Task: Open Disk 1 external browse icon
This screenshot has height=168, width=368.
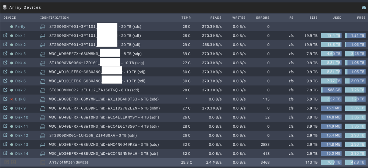Action: [x=5, y=36]
